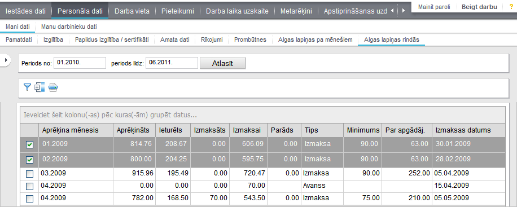This screenshot has height=207, width=517.
Task: Uncheck the 02.2009 row checkbox
Action: click(x=30, y=160)
